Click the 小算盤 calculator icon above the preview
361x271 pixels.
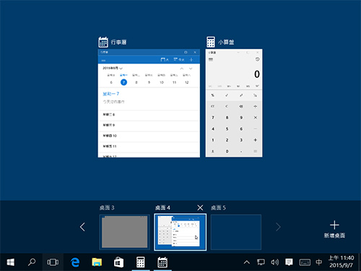coord(211,42)
